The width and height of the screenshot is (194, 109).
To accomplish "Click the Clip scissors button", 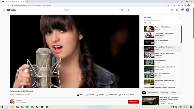I will pos(122,95).
